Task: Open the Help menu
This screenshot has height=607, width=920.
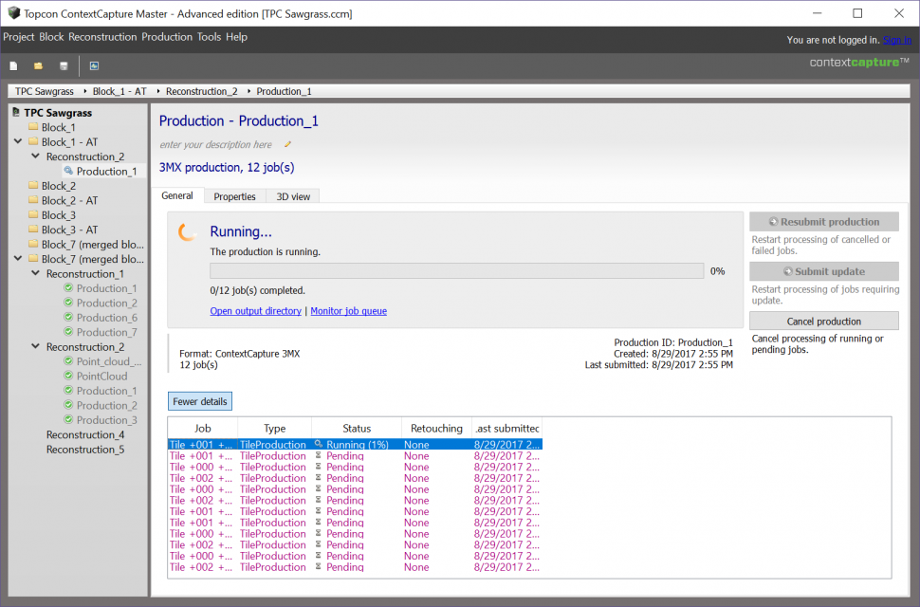Action: (x=236, y=37)
